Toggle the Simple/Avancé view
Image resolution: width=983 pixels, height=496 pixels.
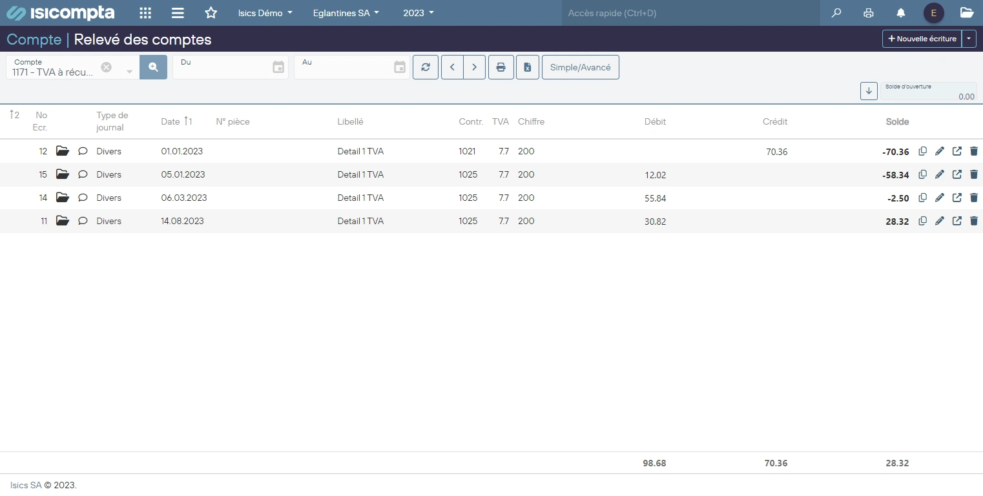(581, 67)
